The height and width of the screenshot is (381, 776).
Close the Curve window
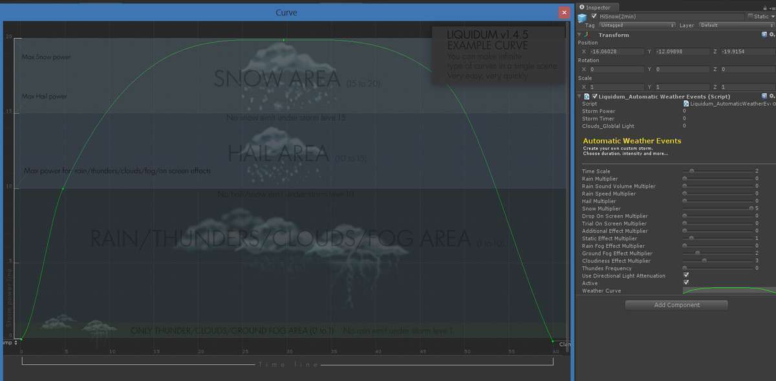(x=563, y=12)
